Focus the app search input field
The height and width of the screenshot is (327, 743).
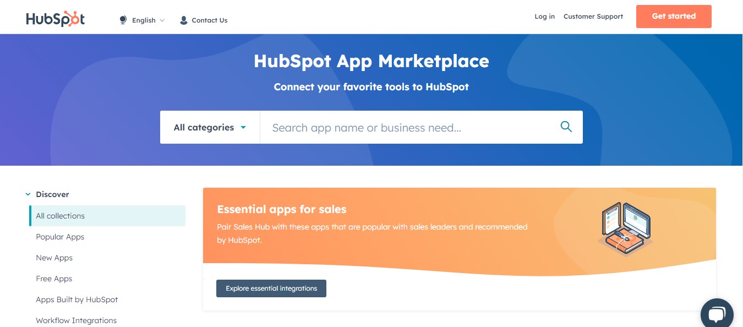coord(409,127)
